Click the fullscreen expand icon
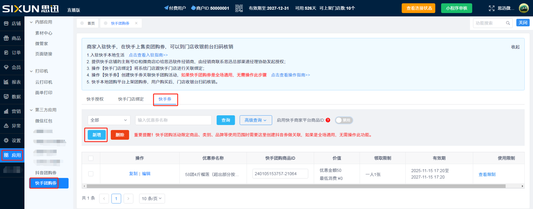The image size is (533, 209). (x=492, y=8)
